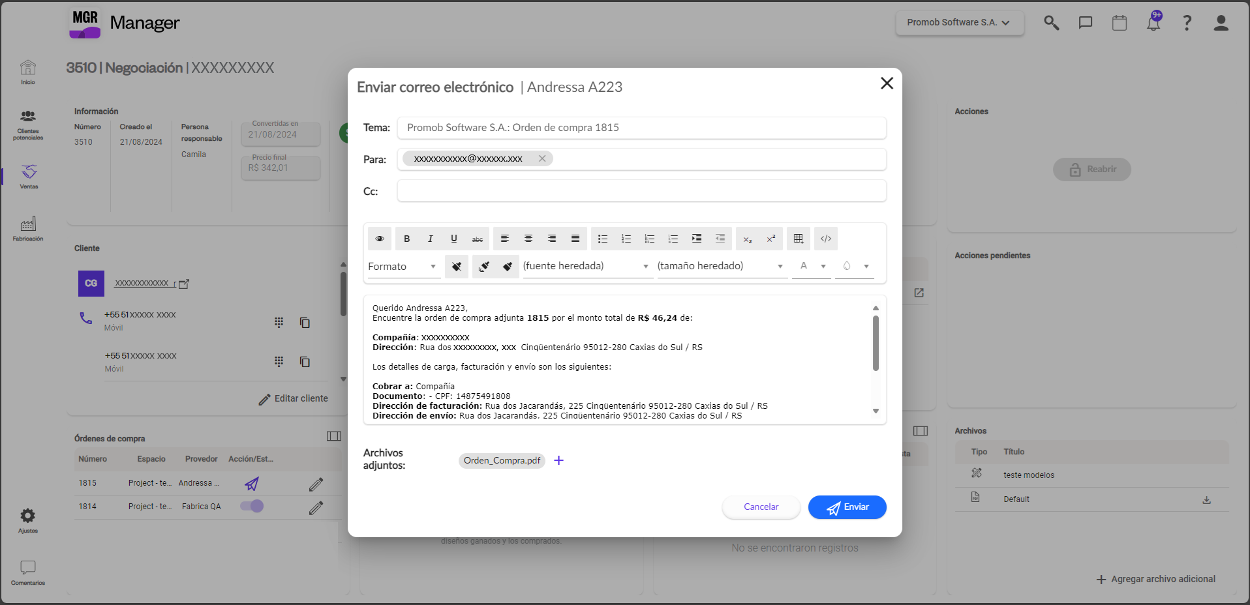
Task: Center align text in editor
Action: click(528, 239)
